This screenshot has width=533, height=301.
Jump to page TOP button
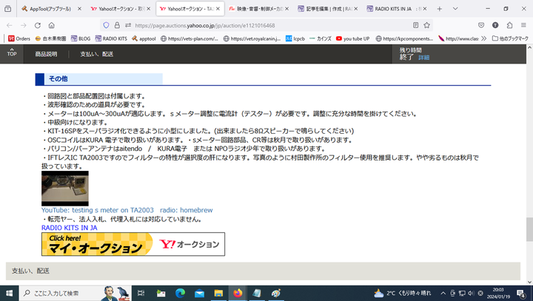pyautogui.click(x=12, y=53)
